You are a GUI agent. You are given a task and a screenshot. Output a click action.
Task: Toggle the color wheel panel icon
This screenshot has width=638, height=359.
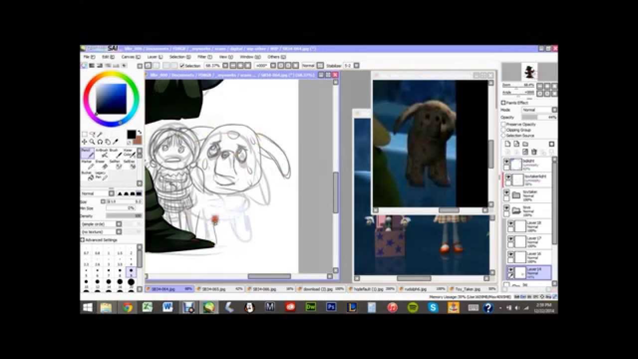tap(84, 65)
